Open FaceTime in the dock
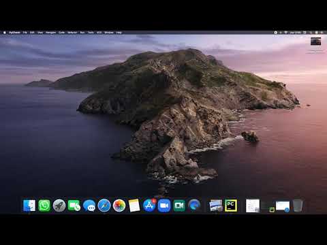Screen dimensions: 327x245 [x=74, y=206]
